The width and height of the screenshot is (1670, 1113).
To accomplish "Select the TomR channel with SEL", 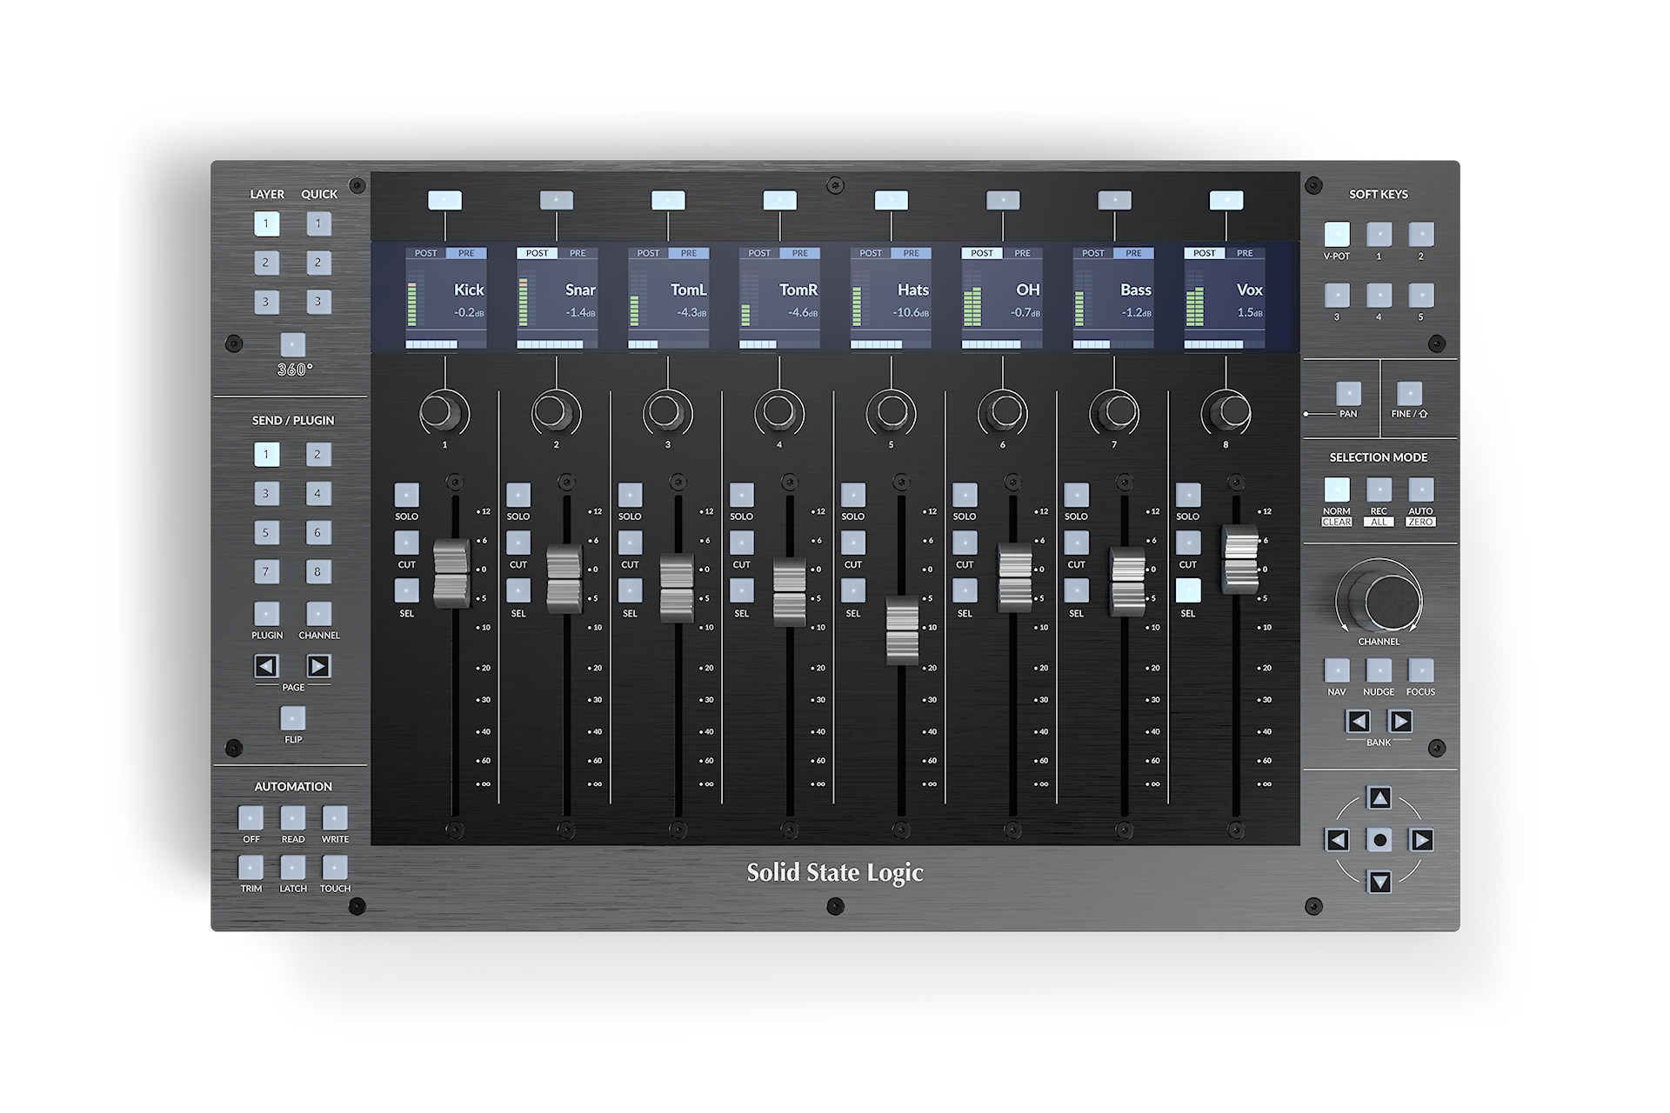I will point(741,591).
